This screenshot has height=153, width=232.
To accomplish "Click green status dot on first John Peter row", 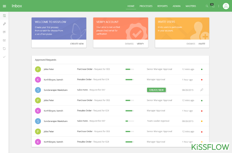I will pyautogui.click(x=202, y=69).
